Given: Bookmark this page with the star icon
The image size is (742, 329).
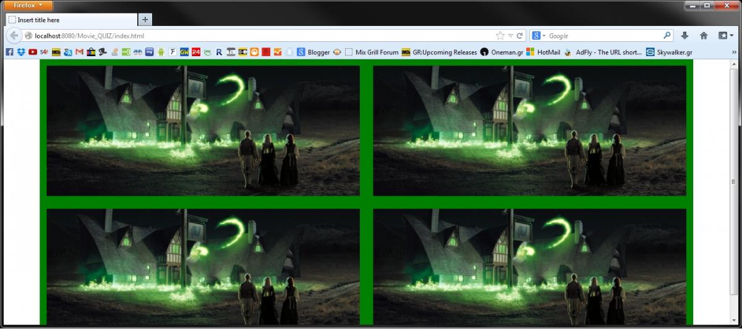Looking at the screenshot, I should tap(500, 36).
